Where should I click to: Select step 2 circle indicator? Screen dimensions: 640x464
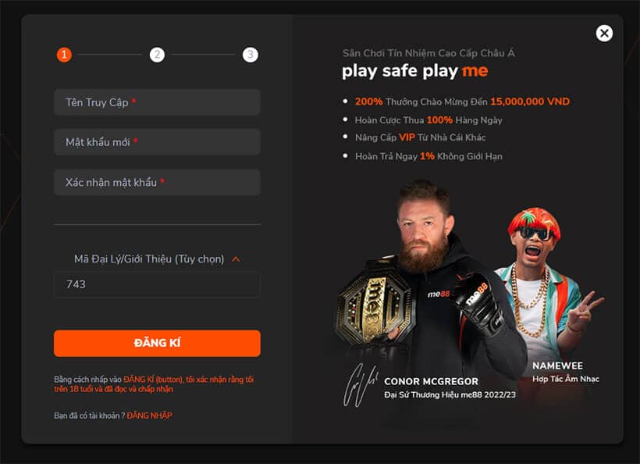click(x=157, y=55)
